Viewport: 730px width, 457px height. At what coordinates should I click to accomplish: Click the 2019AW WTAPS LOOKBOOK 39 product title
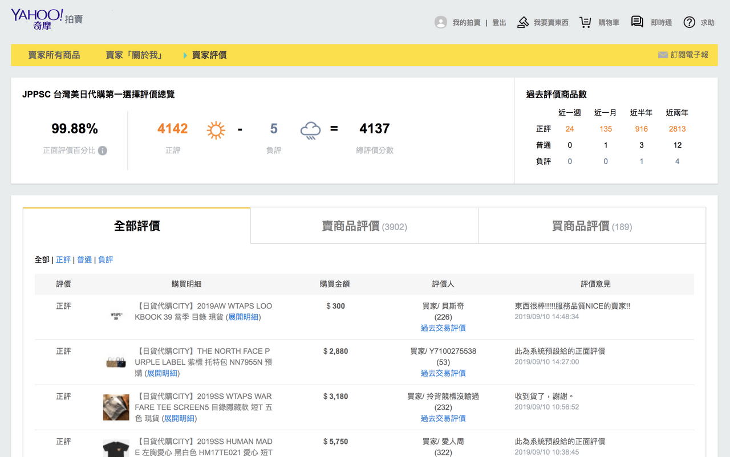(204, 311)
